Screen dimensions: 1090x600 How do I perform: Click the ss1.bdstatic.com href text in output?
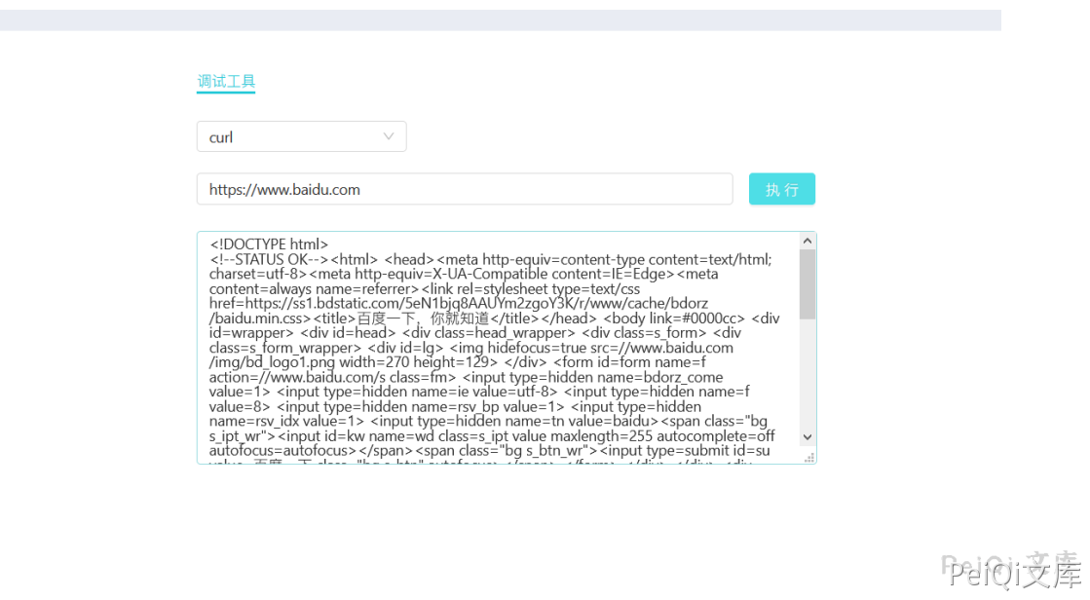(336, 304)
